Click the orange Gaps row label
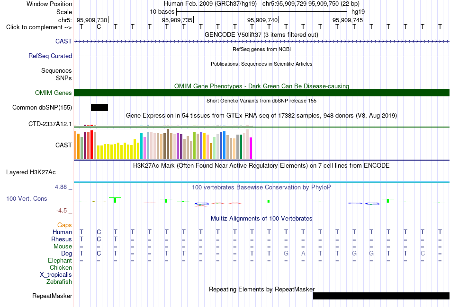 [x=64, y=225]
